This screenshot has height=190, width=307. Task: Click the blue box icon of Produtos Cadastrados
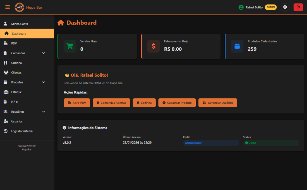point(237,46)
